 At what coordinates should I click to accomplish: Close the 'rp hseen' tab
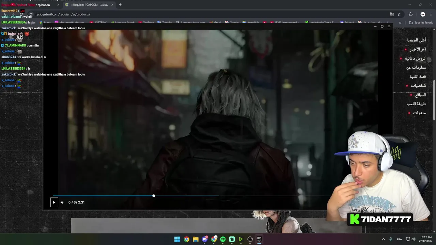tap(58, 5)
